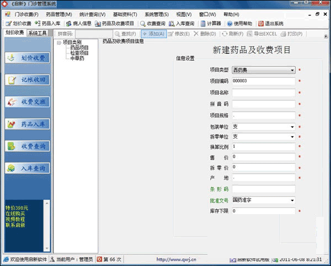Click 退出系统 exit icon
Image resolution: width=331 pixels, height=266 pixels.
(261, 24)
